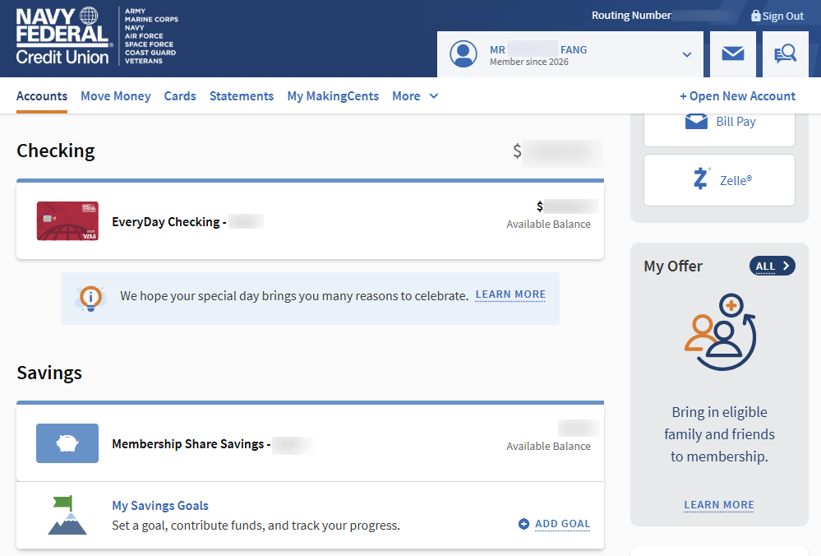Click LEARN MORE under membership offer

(719, 505)
